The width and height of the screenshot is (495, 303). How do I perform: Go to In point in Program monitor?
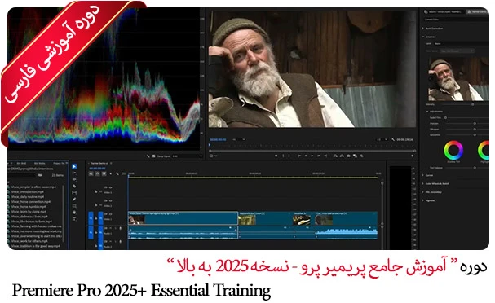[x=299, y=156]
